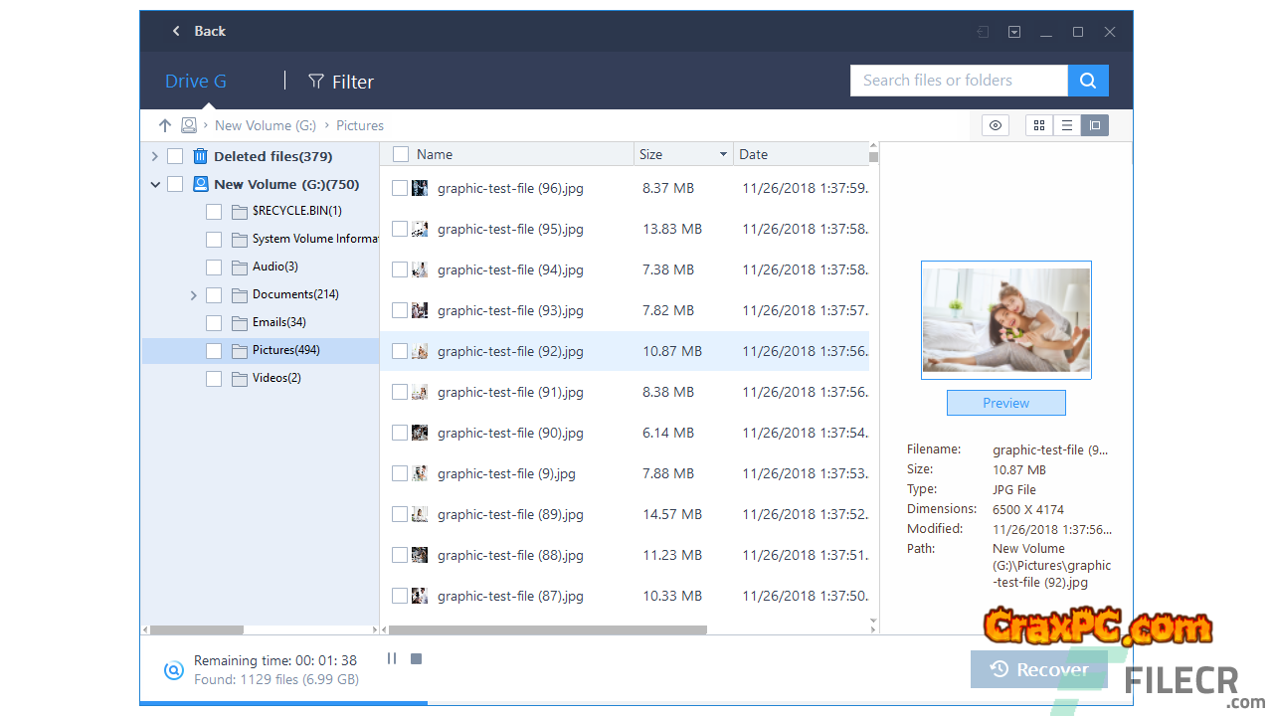Switch to list view layout
This screenshot has width=1273, height=716.
1067,125
